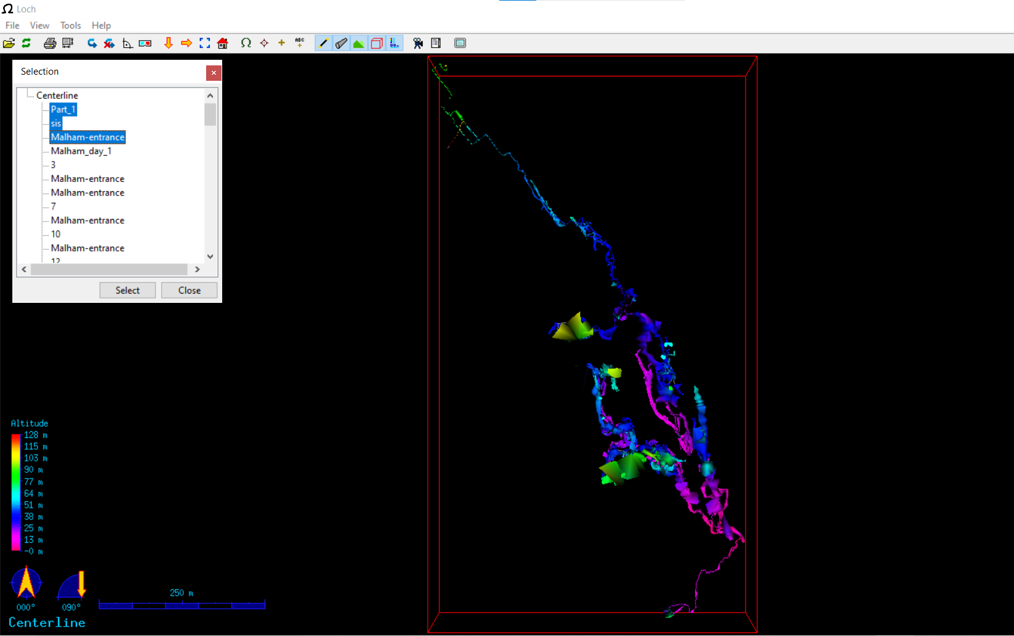
Task: Reset to home view with the house
Action: point(223,43)
